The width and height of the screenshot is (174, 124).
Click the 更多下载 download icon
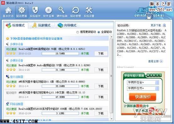pos(164,25)
